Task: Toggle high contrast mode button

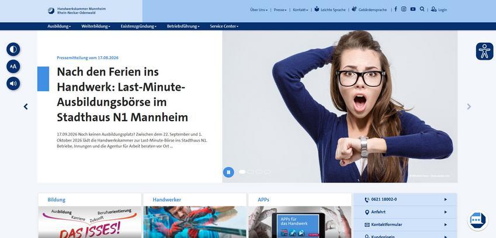Action: [13, 49]
